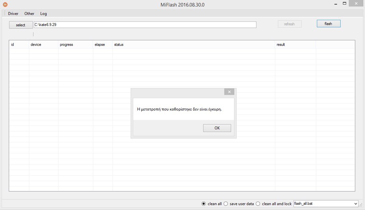Viewport: 365px width, 210px height.
Task: Open the Other menu
Action: click(x=29, y=14)
